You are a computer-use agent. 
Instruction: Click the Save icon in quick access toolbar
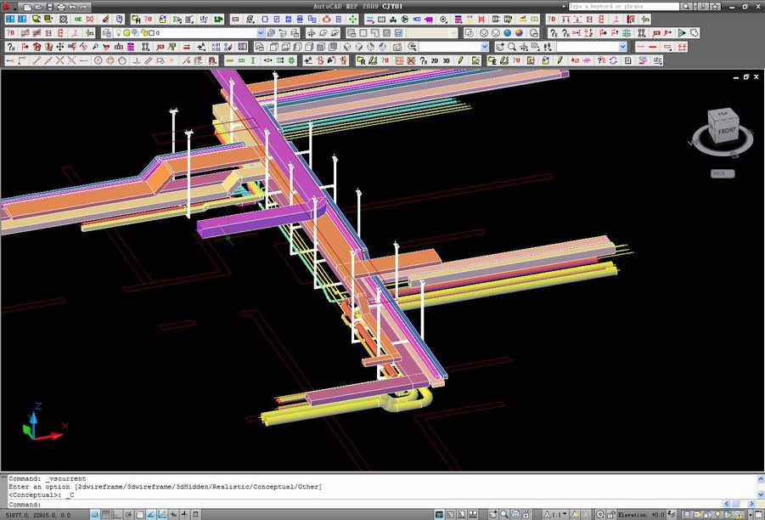[x=50, y=6]
